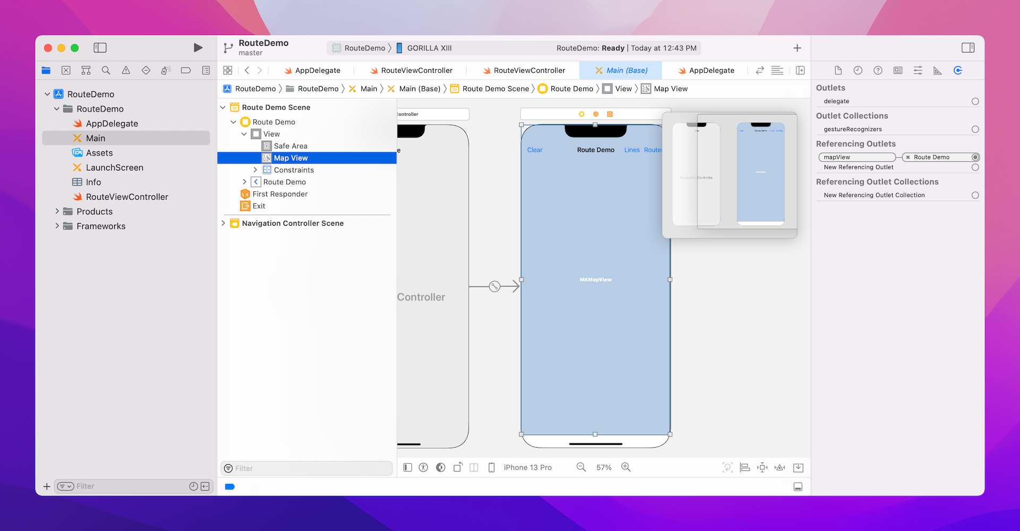
Task: Switch to the RouteViewController tab
Action: [x=416, y=71]
